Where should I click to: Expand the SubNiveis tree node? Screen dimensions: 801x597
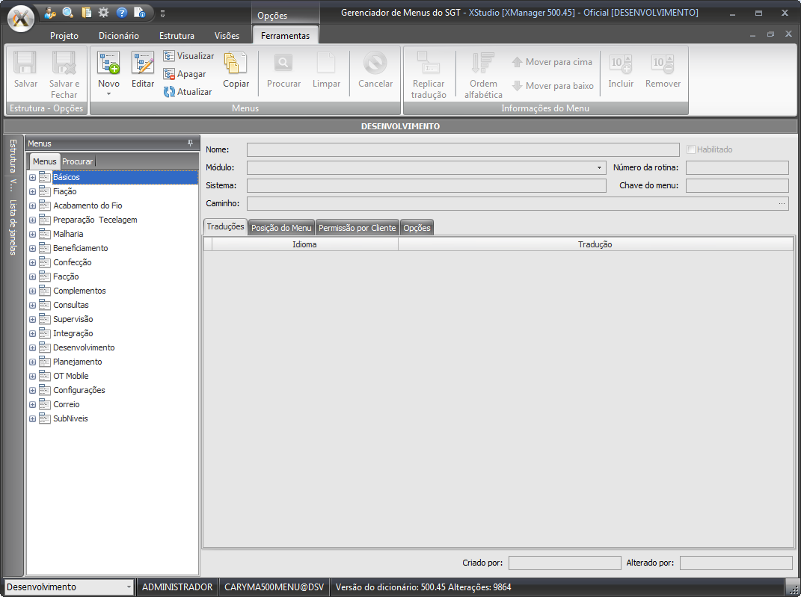tap(32, 419)
